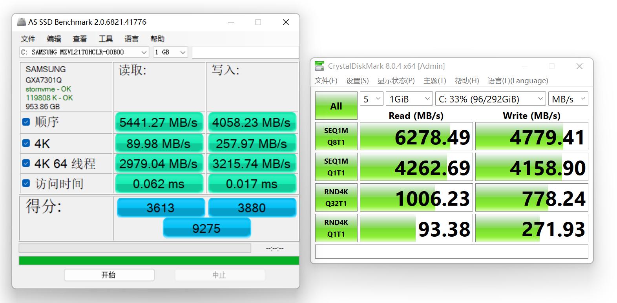Open the 设置(S) menu in CrystalDiskMark
Viewport: 617px width, 303px height.
pos(357,81)
